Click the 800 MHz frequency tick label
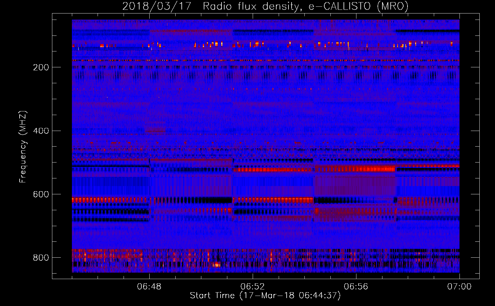The image size is (495, 306). click(x=41, y=258)
